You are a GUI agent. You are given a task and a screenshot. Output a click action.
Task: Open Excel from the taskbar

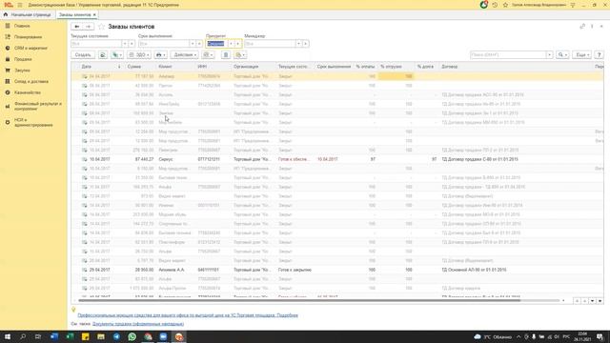pyautogui.click(x=70, y=336)
